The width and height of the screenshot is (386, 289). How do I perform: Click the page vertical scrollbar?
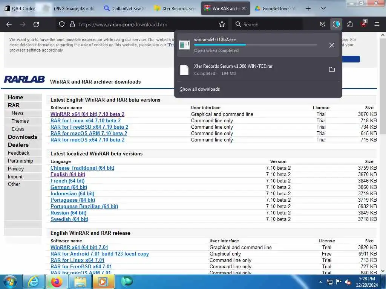(383, 86)
